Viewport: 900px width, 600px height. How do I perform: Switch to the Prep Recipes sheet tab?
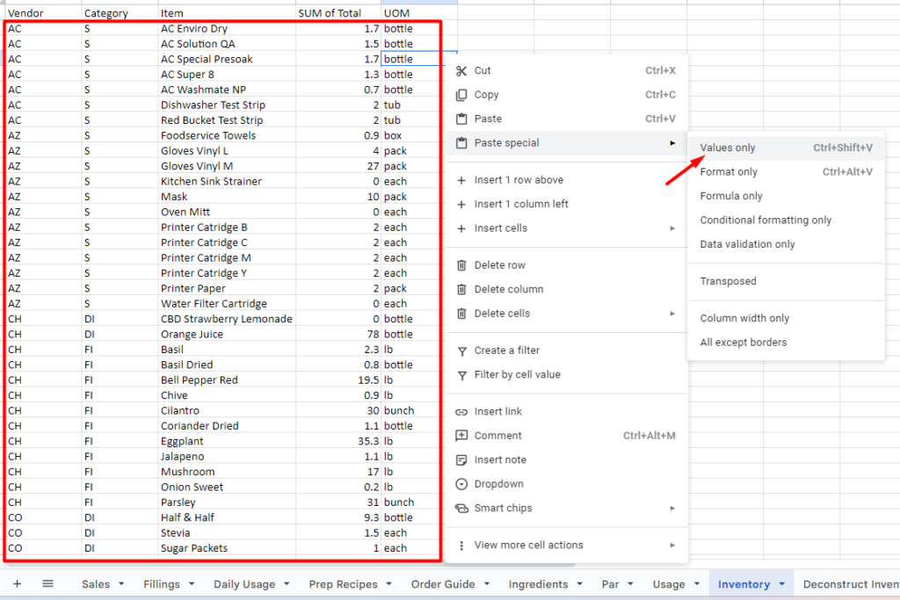(x=343, y=584)
